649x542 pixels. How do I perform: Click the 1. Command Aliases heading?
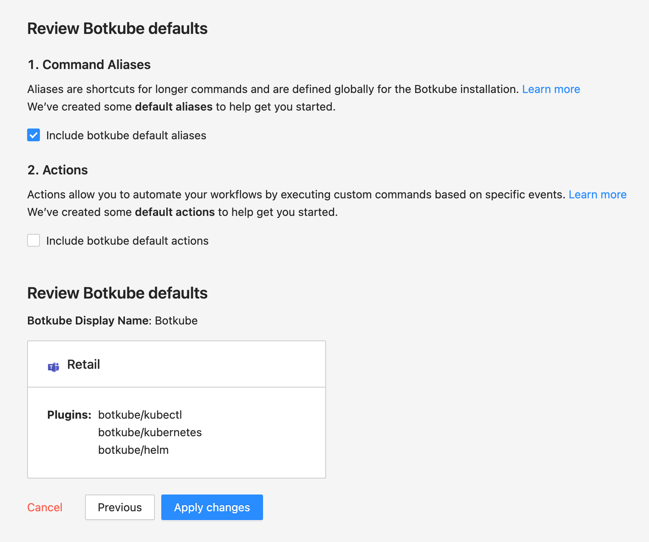89,65
